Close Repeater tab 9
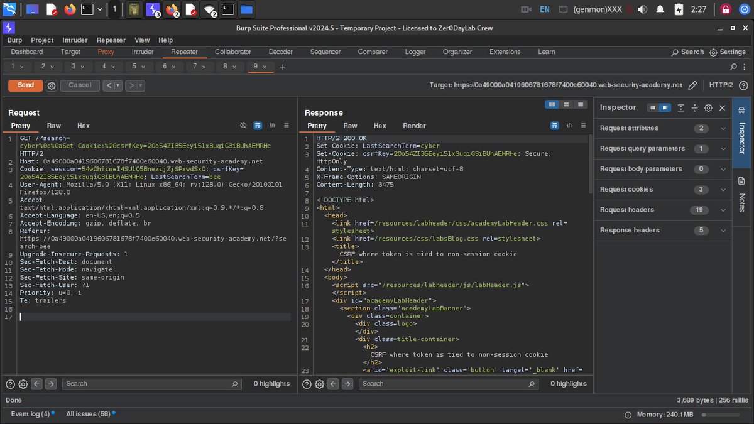 [264, 67]
